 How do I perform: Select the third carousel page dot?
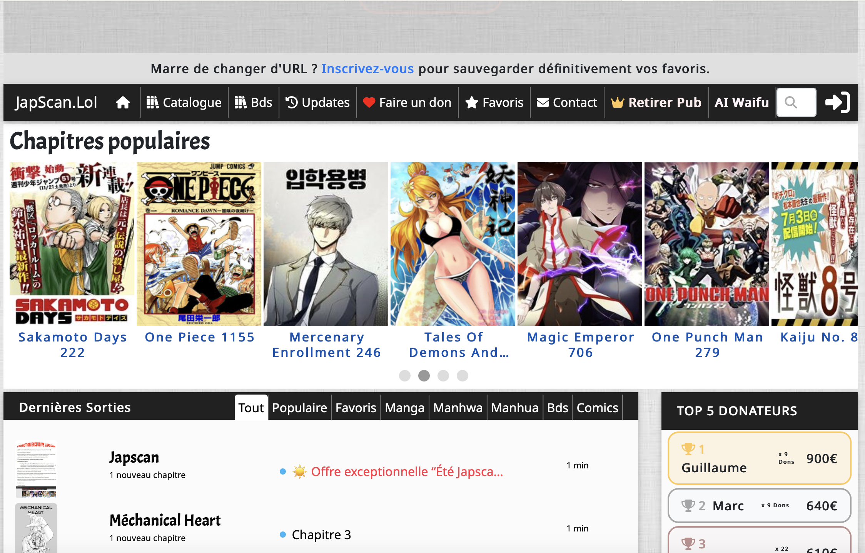click(x=443, y=376)
